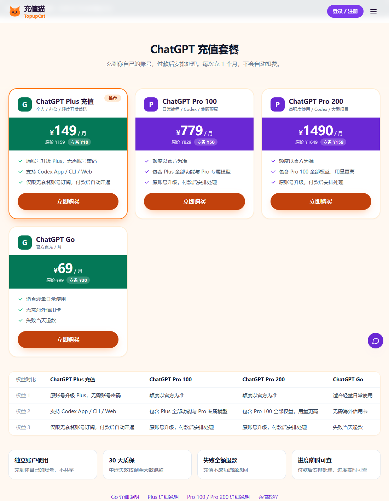389x501 pixels.
Task: Click the 原价 ¥1649 strikethrough price
Action: pos(306,142)
